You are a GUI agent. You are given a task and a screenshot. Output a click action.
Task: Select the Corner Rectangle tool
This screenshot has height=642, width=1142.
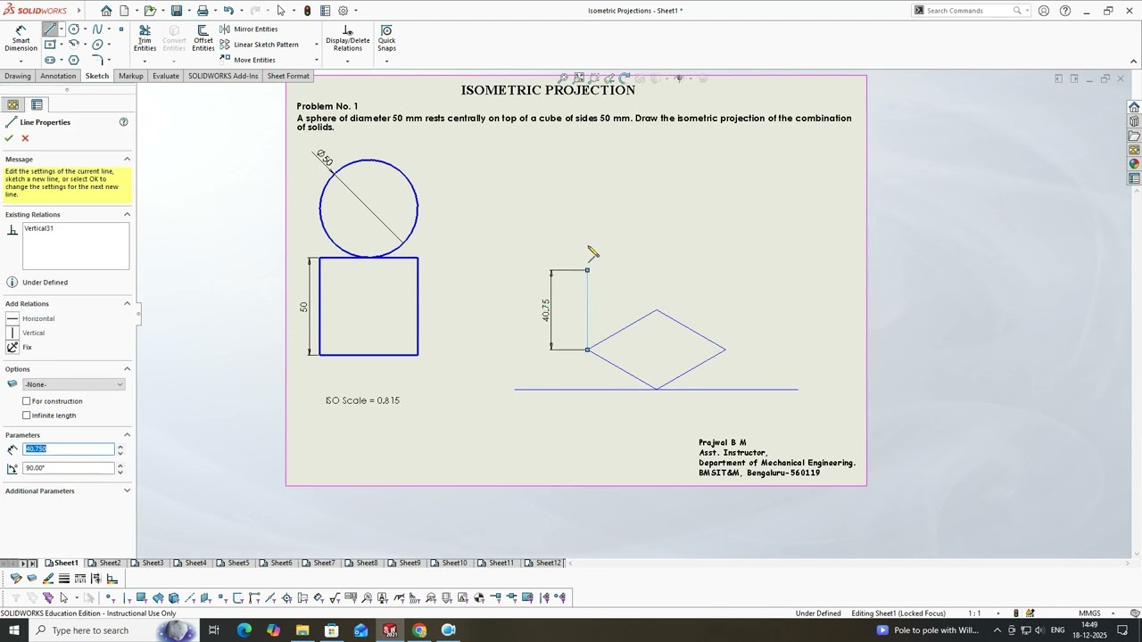pyautogui.click(x=50, y=45)
